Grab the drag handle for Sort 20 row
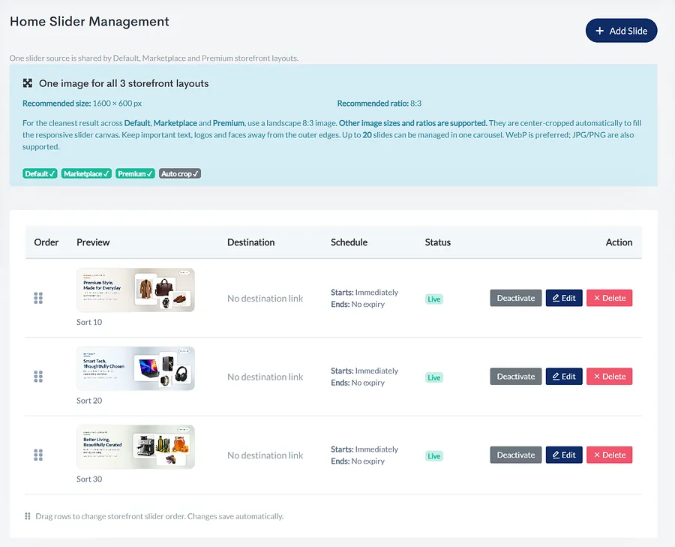 pos(38,377)
